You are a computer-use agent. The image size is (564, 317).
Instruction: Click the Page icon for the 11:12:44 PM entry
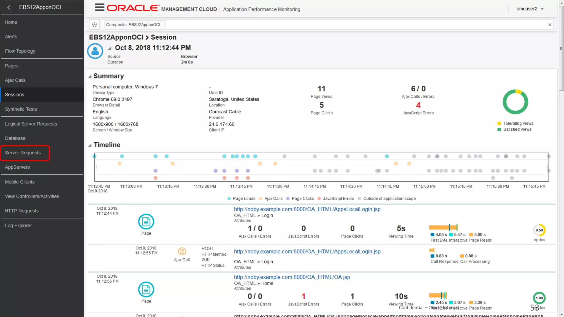(x=146, y=222)
